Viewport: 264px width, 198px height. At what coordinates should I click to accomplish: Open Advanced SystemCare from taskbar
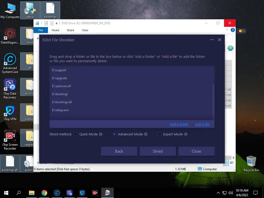pos(57,193)
